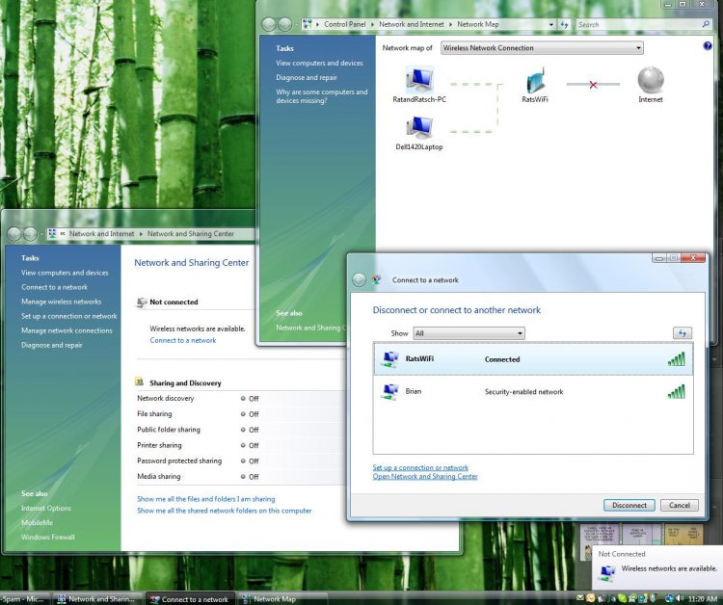Click the Internet globe icon in Network Map
This screenshot has width=723, height=605.
pyautogui.click(x=651, y=80)
